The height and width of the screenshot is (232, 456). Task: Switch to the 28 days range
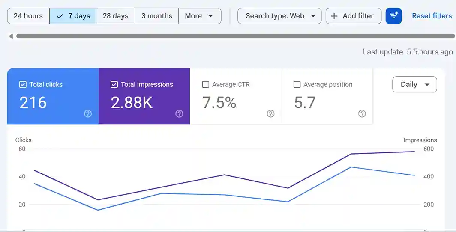[115, 16]
